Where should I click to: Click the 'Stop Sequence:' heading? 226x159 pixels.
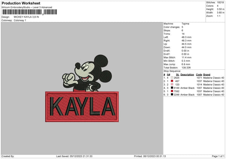pyautogui.click(x=172, y=71)
